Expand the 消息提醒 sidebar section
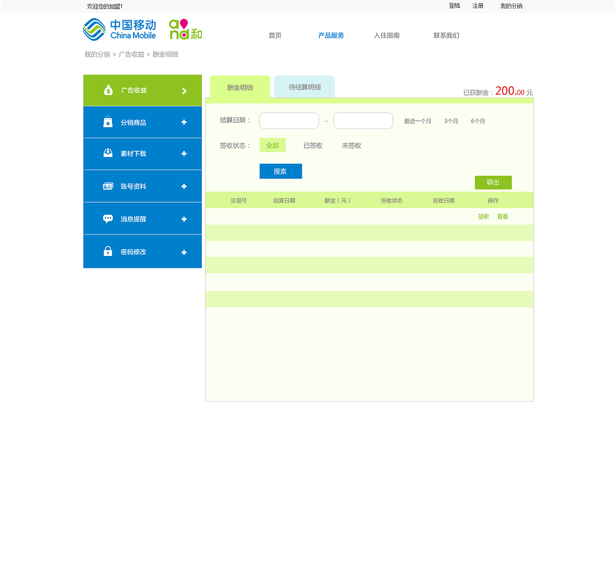Image resolution: width=615 pixels, height=583 pixels. click(x=184, y=219)
